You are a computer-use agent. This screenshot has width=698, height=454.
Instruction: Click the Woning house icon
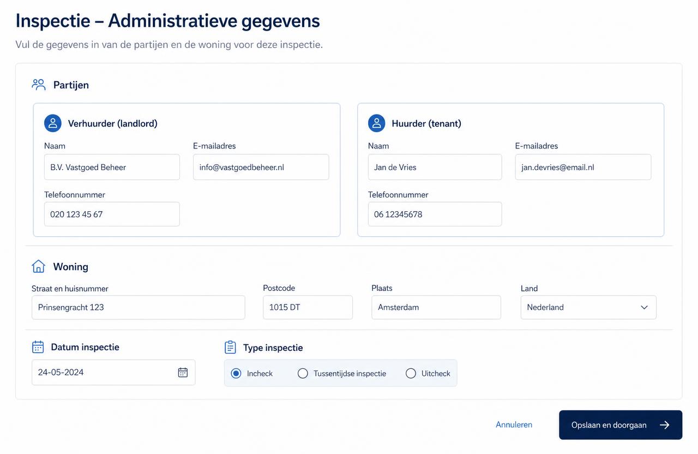click(x=38, y=266)
